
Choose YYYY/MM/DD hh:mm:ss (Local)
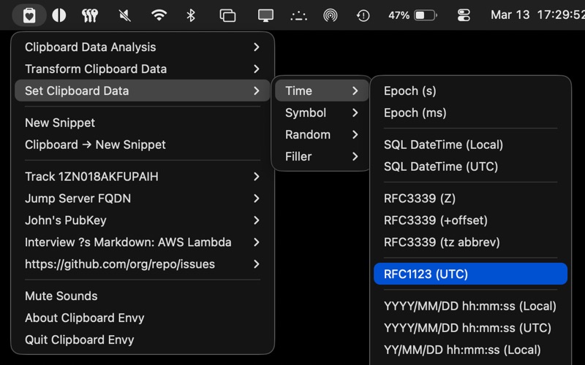(x=470, y=306)
